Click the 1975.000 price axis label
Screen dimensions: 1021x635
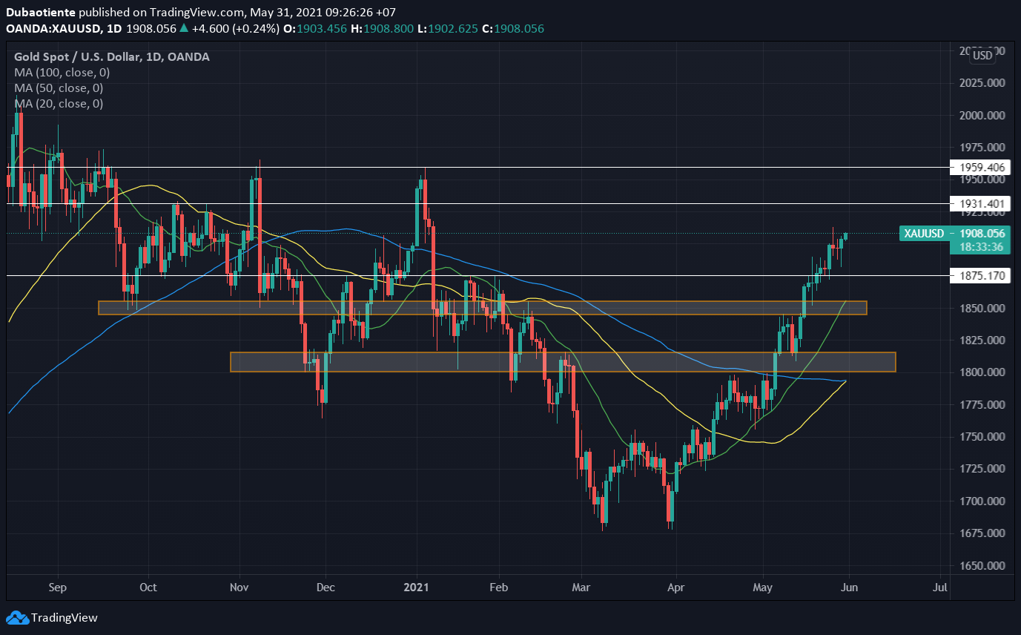pos(981,148)
